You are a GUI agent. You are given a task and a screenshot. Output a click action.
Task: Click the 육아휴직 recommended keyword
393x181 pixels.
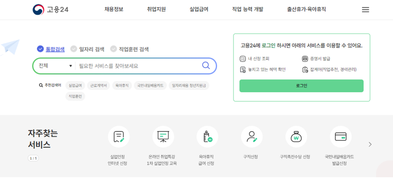pos(122,85)
